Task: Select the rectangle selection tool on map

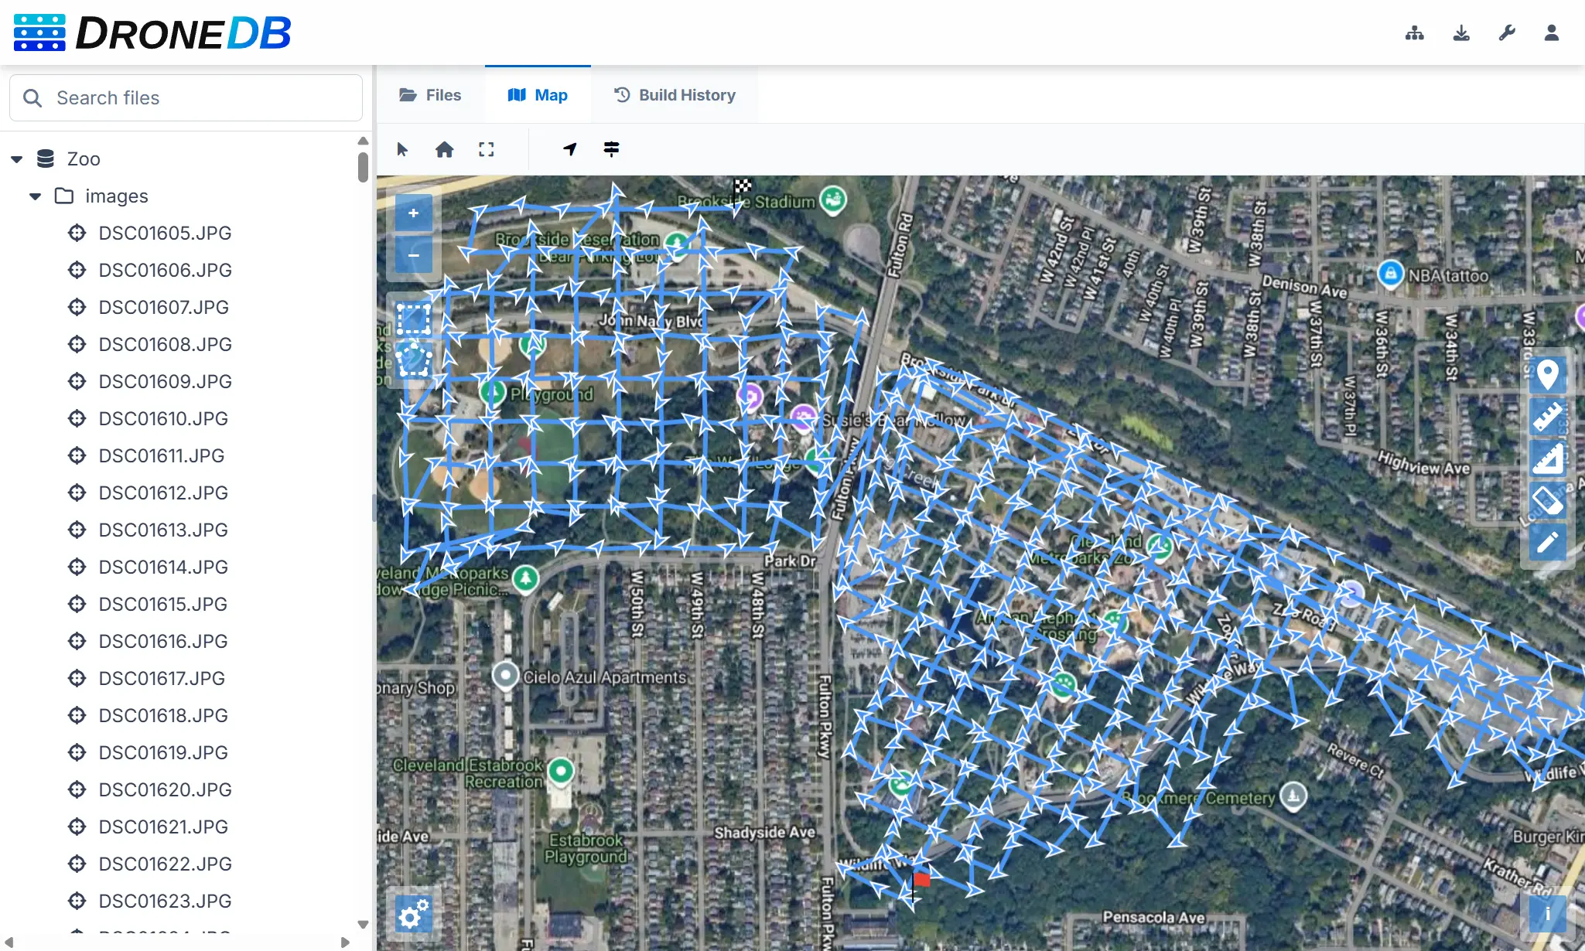Action: [x=414, y=318]
